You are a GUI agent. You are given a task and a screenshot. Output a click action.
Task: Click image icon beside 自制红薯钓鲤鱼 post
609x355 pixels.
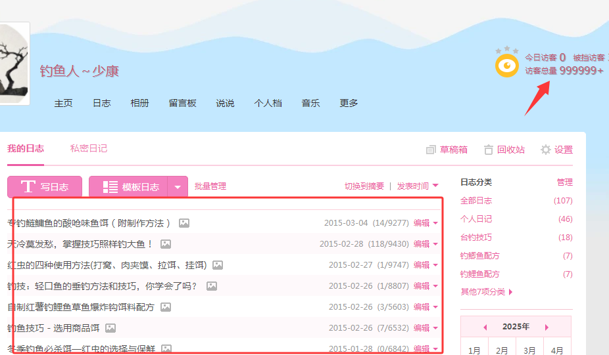point(166,307)
